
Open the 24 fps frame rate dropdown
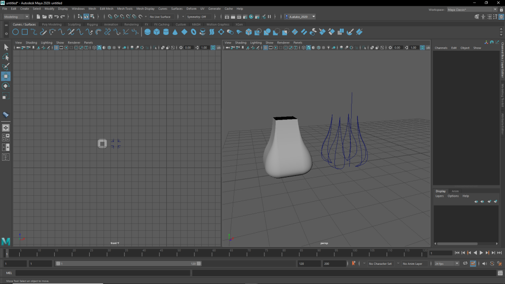446,264
